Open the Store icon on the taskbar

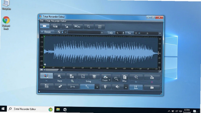coord(65,109)
